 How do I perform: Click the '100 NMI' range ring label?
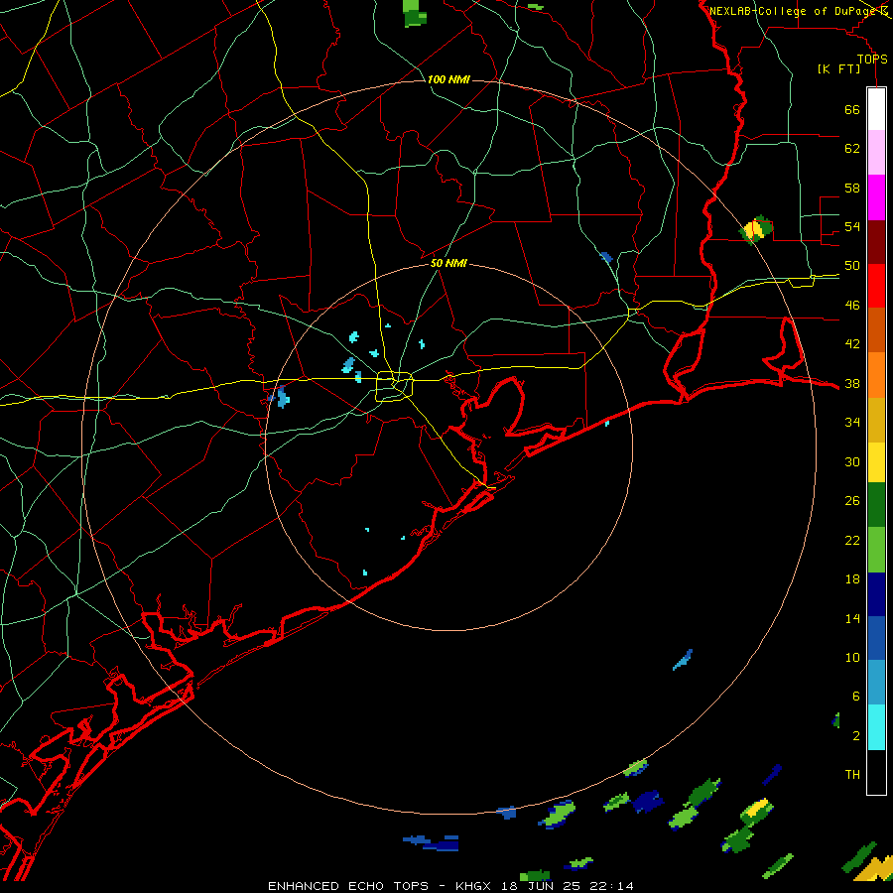448,79
